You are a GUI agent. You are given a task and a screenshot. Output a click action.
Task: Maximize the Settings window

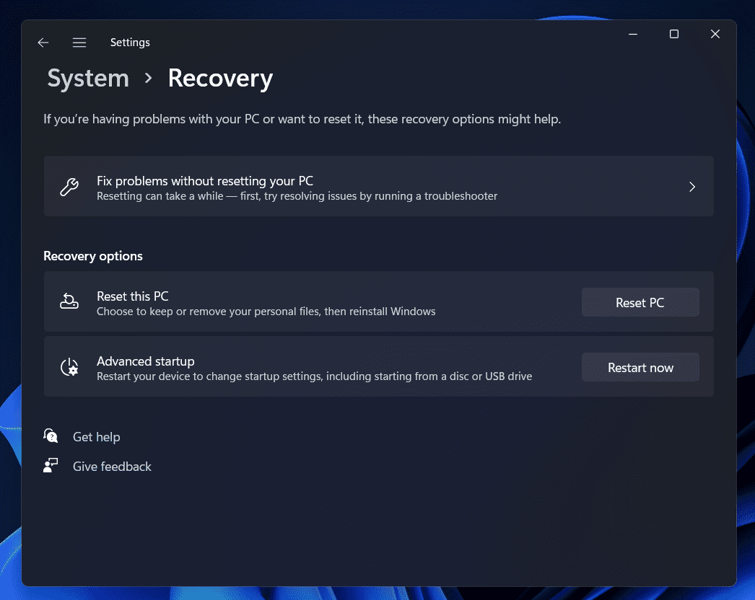[673, 34]
